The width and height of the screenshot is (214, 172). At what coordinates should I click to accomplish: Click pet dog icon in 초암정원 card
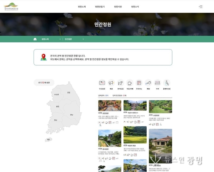click(154, 124)
